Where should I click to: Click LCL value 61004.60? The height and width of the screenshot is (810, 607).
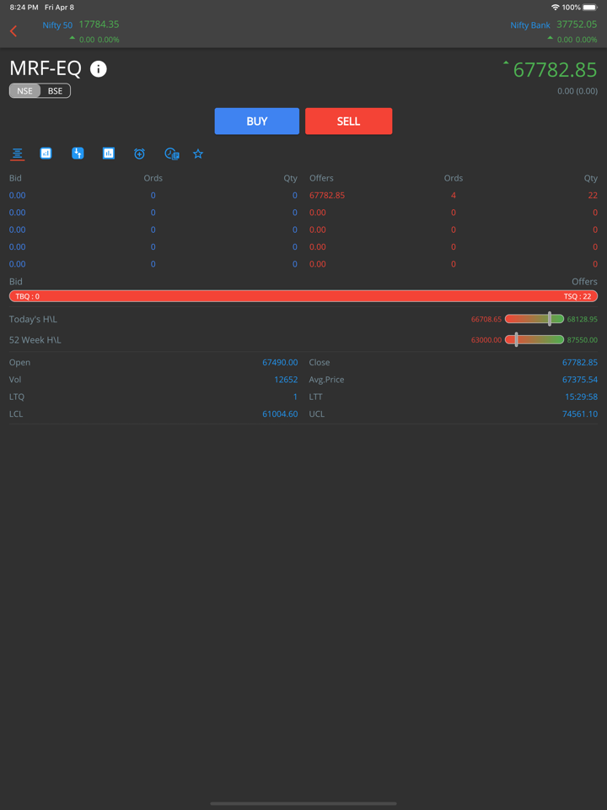[280, 413]
